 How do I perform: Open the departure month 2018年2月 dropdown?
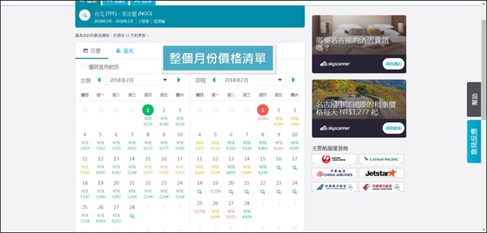coord(139,80)
